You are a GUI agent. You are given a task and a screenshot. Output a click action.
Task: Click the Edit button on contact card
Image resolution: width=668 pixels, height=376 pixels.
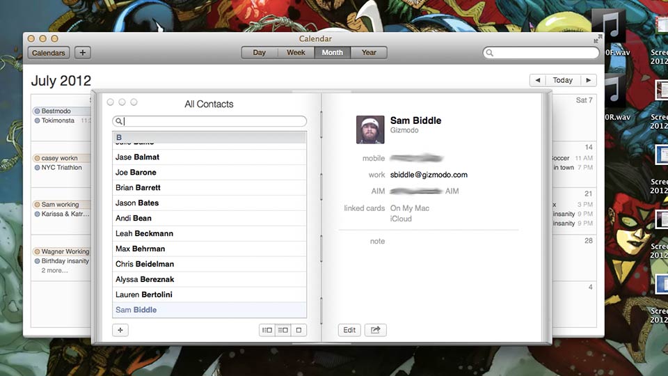pos(349,330)
